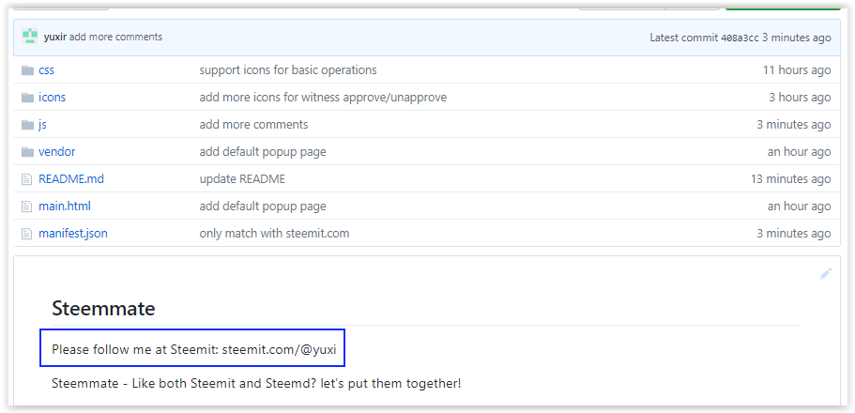Viewport: 855px width, 413px height.
Task: Click the js folder icon
Action: coord(27,125)
